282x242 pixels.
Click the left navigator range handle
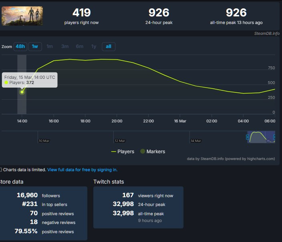248,137
